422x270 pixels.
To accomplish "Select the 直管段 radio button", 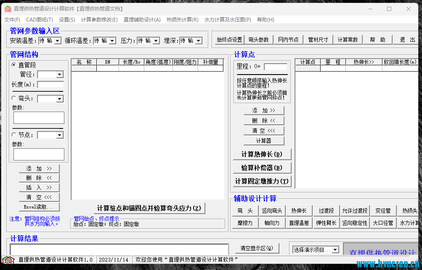I will (x=13, y=65).
